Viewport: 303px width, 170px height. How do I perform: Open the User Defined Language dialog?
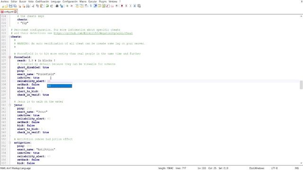[x=99, y=6]
